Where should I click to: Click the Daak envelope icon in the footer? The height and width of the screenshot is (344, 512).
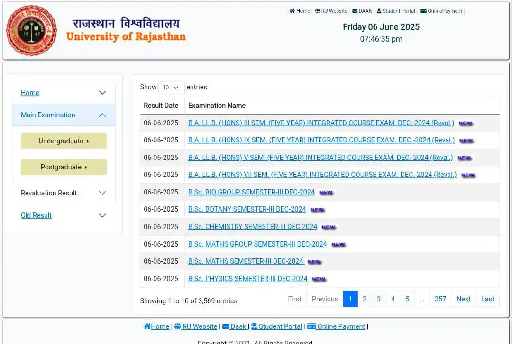pos(226,326)
